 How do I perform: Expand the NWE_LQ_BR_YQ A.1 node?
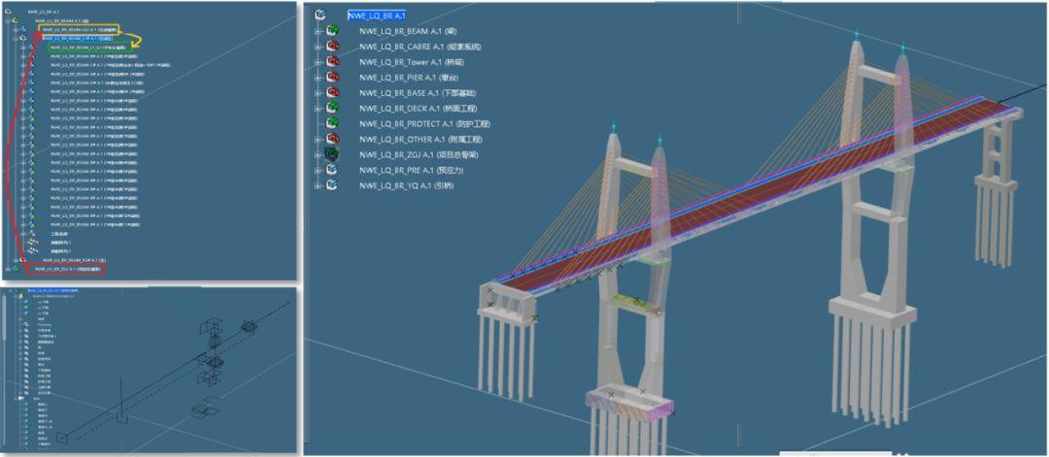(317, 185)
